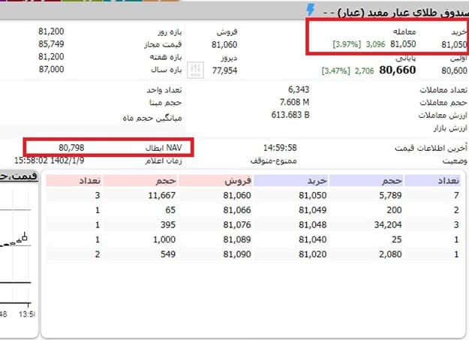Click the trade change amount 3,096

pos(375,44)
